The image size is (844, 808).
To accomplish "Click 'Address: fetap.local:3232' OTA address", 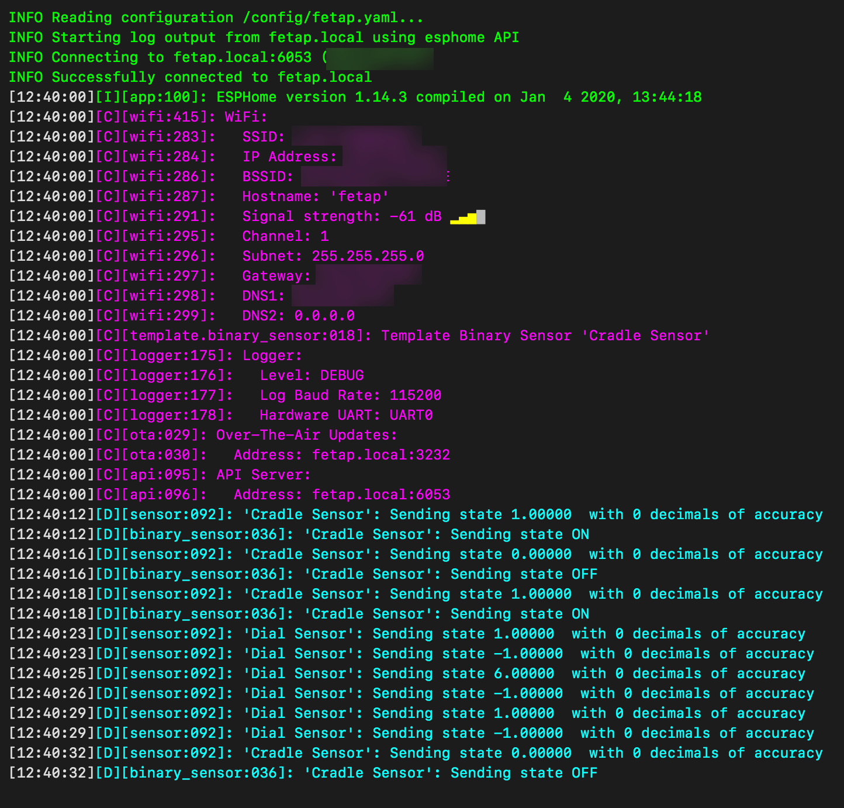I will [x=342, y=455].
